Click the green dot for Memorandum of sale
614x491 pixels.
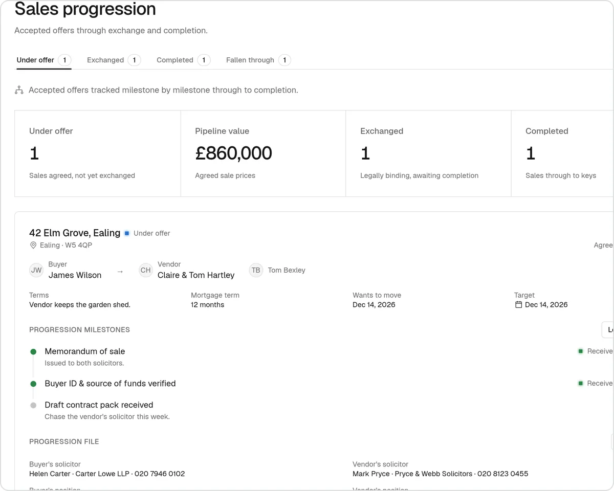pos(33,351)
